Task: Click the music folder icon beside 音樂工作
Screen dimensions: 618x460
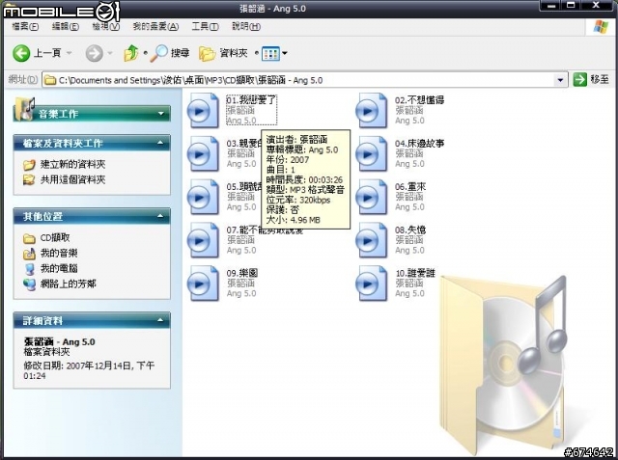Action: point(24,109)
